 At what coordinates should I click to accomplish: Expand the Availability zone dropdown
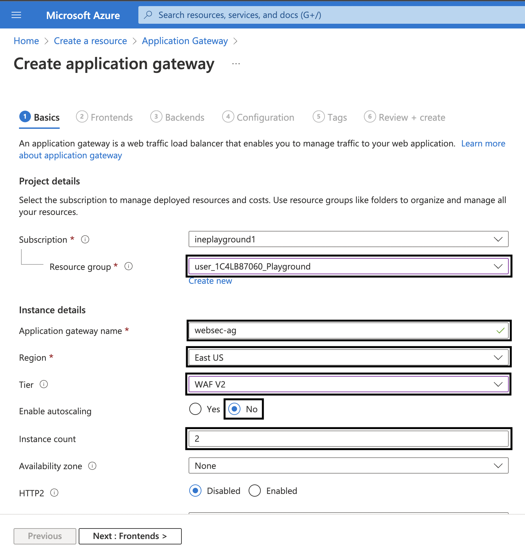[348, 466]
